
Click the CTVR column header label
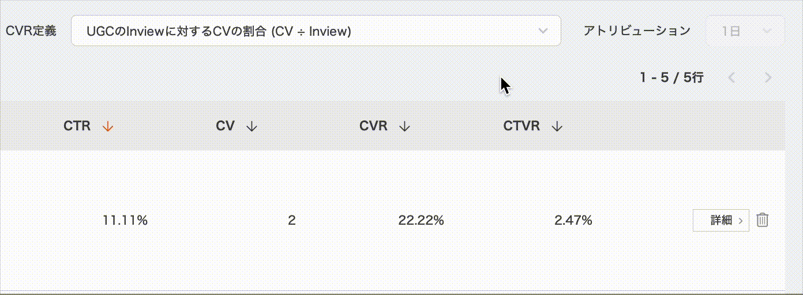[521, 126]
